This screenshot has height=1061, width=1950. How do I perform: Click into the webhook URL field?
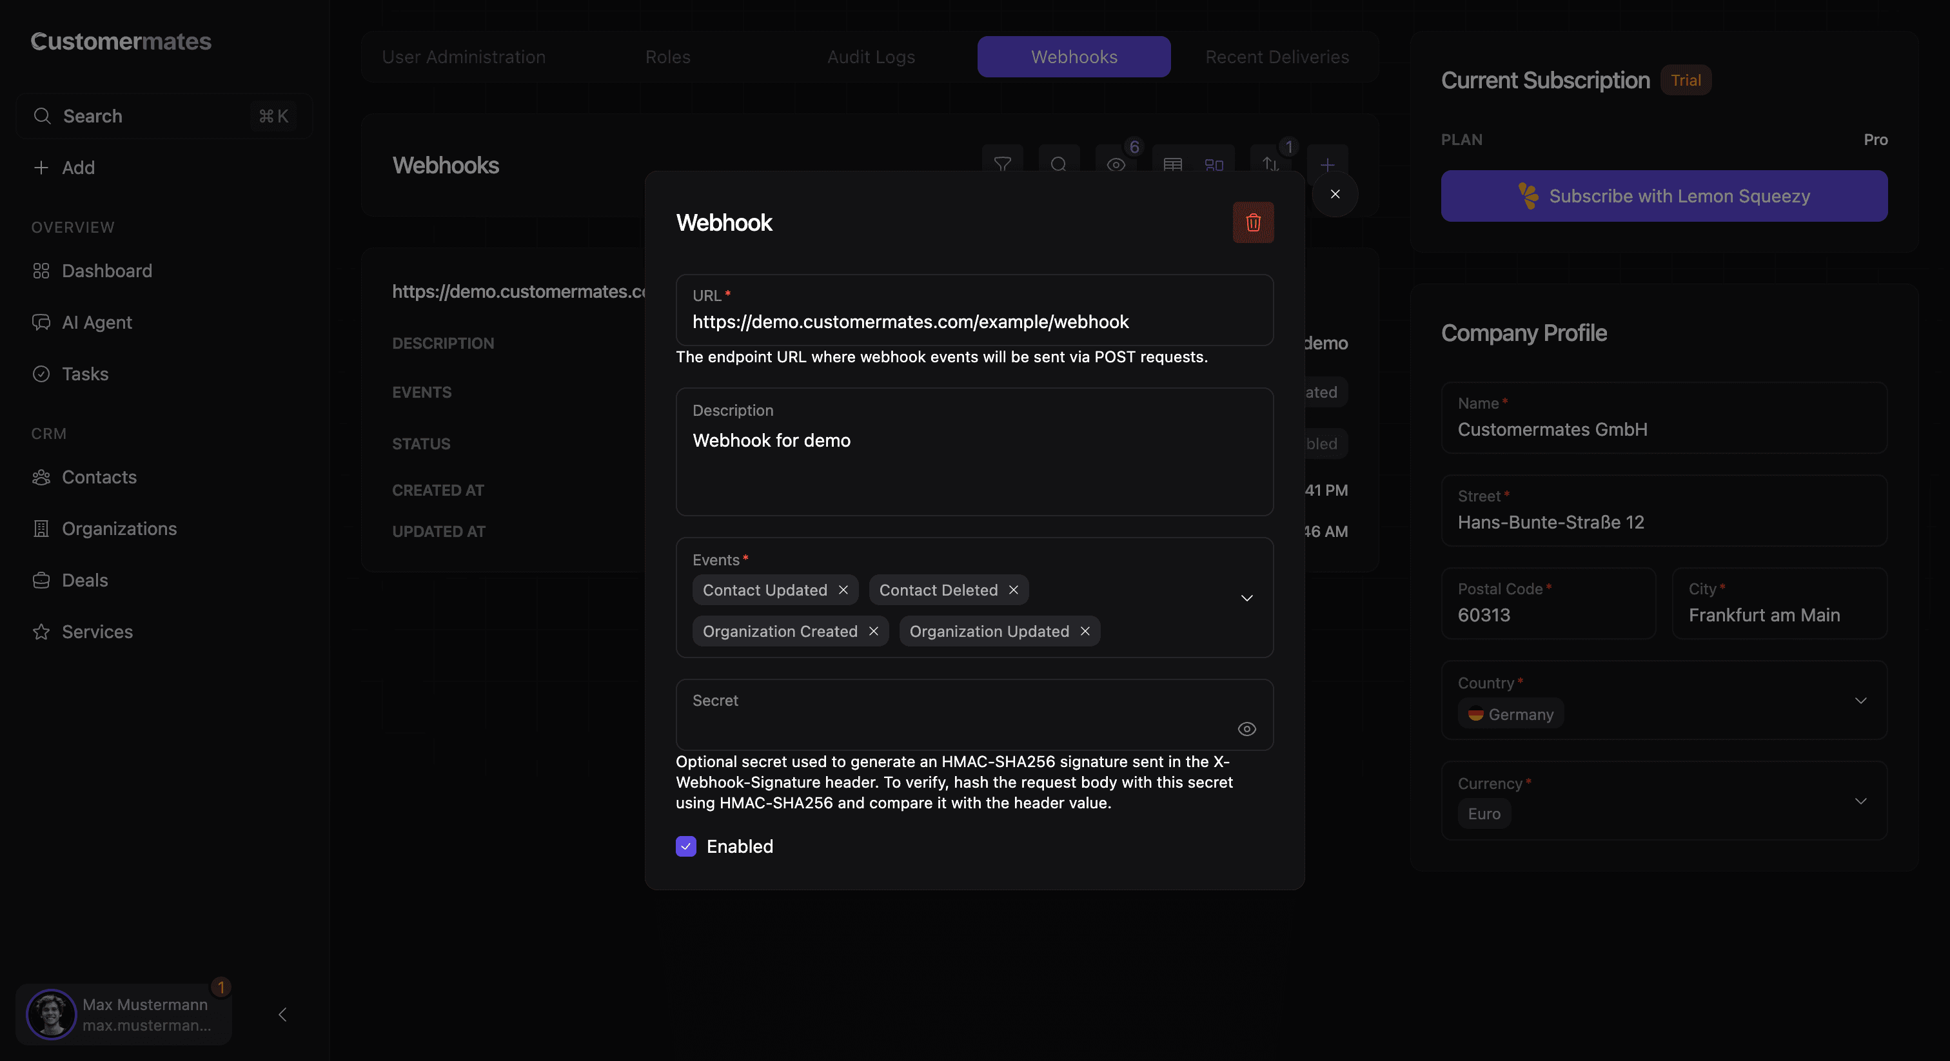click(x=974, y=322)
